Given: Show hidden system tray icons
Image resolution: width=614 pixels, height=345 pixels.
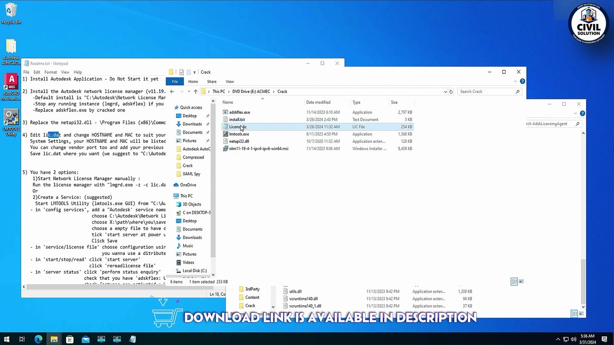Looking at the screenshot, I should 558,340.
